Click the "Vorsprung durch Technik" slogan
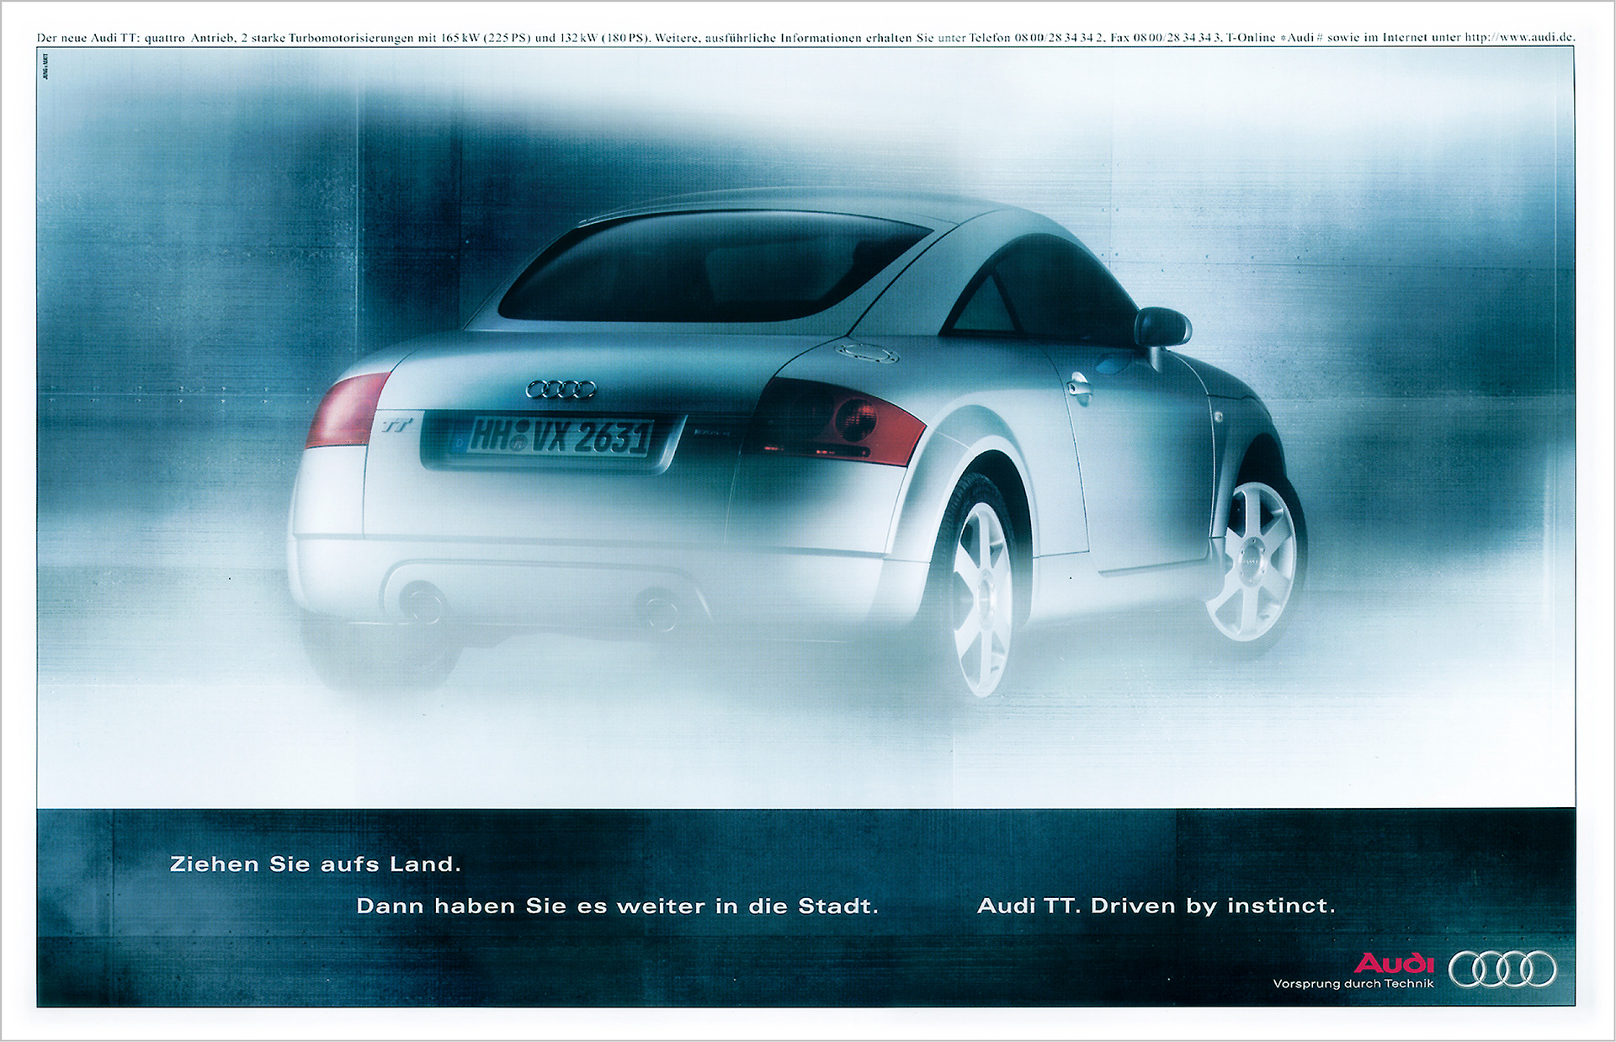1616x1042 pixels. point(1353,984)
